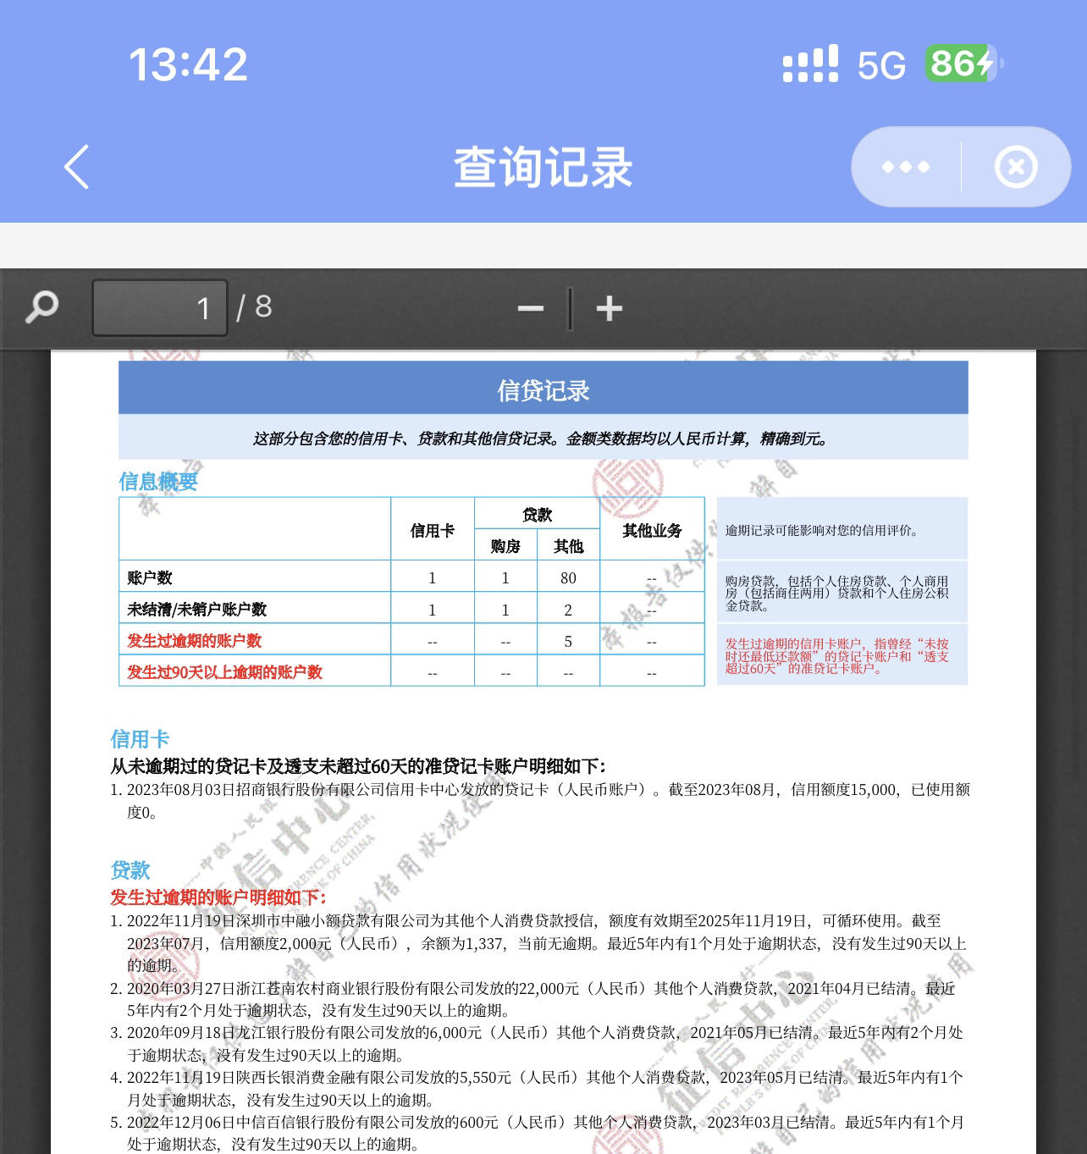Select the 未结清/未销户账户数 row label
The width and height of the screenshot is (1087, 1154).
point(197,609)
